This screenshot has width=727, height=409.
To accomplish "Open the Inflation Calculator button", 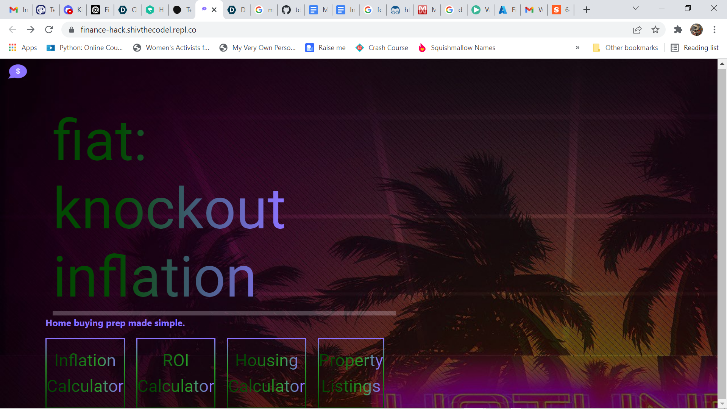I will (85, 373).
